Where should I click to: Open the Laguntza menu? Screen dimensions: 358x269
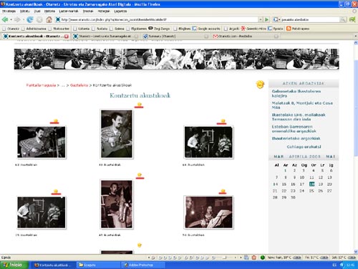120,11
